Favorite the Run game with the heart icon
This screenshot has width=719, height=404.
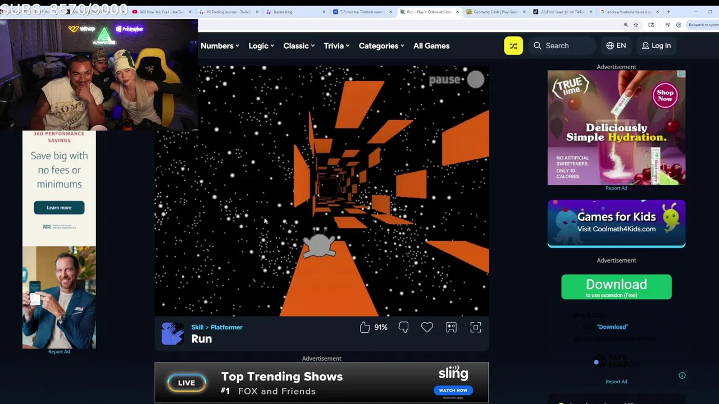click(x=427, y=327)
